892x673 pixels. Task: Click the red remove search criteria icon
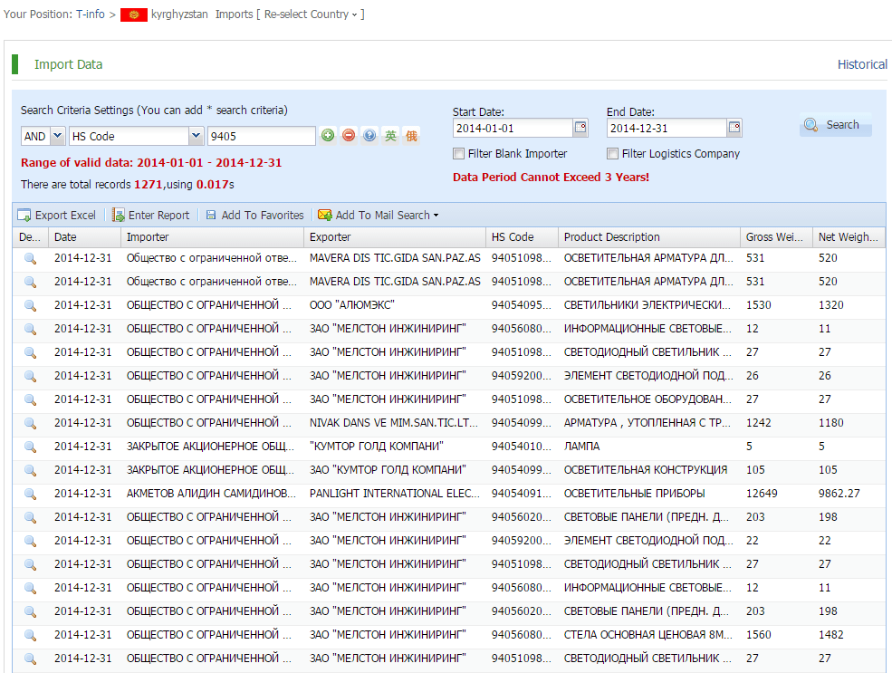(x=349, y=136)
